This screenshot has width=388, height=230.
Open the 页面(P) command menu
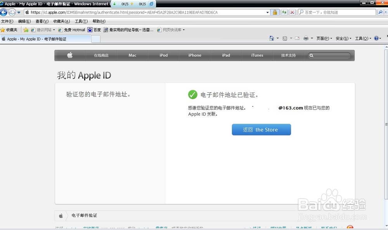tap(324, 38)
